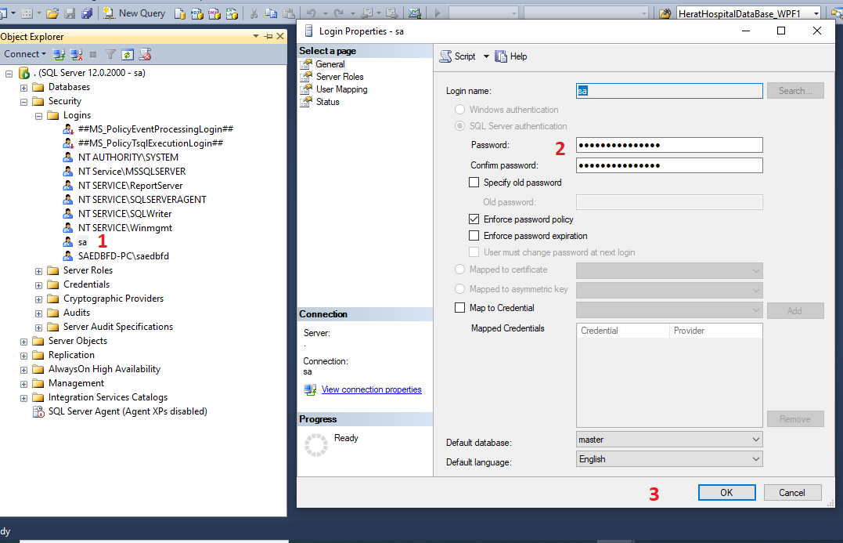Open Help in Login Properties toolbar
The height and width of the screenshot is (543, 843).
(x=511, y=56)
